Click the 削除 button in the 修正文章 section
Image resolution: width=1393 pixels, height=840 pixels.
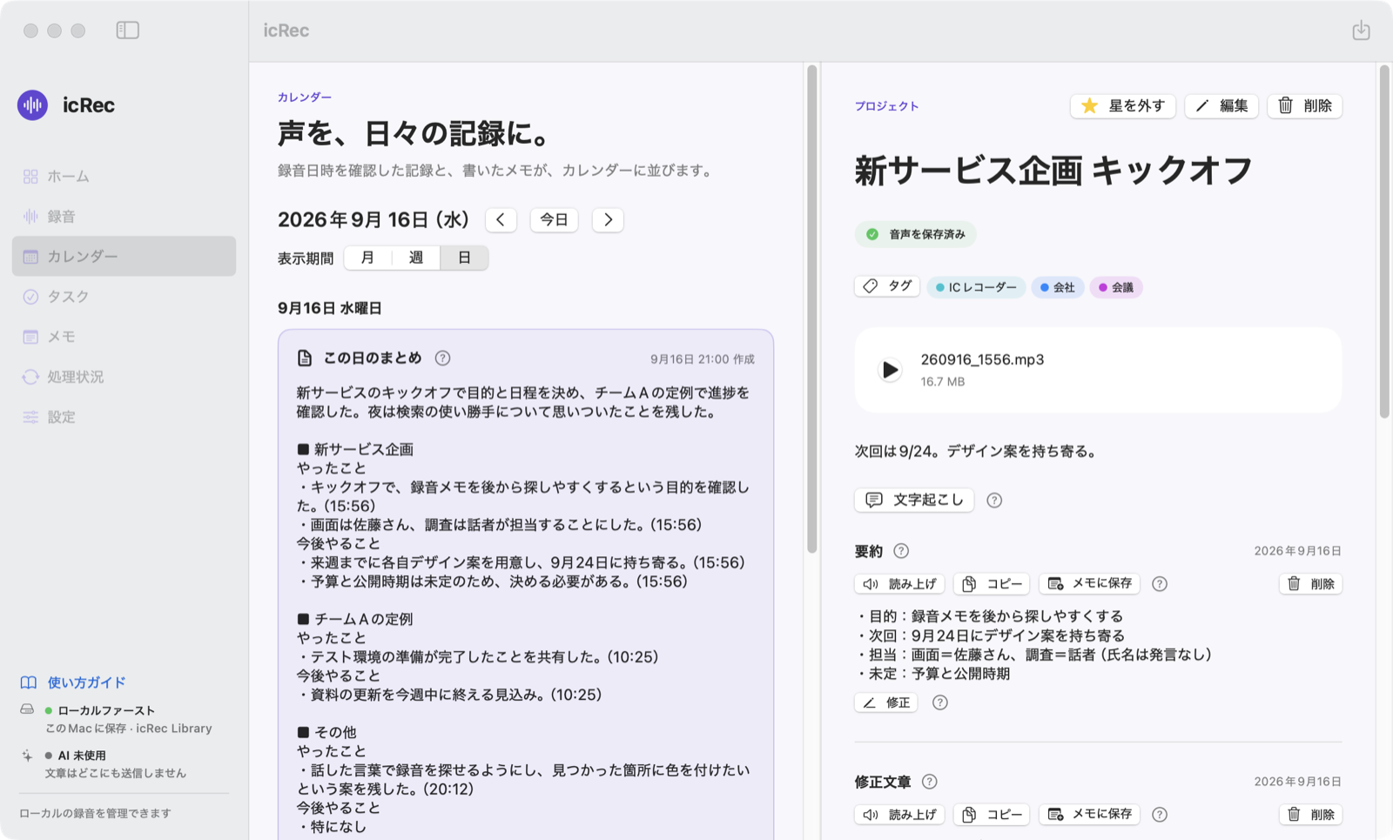(x=1310, y=814)
